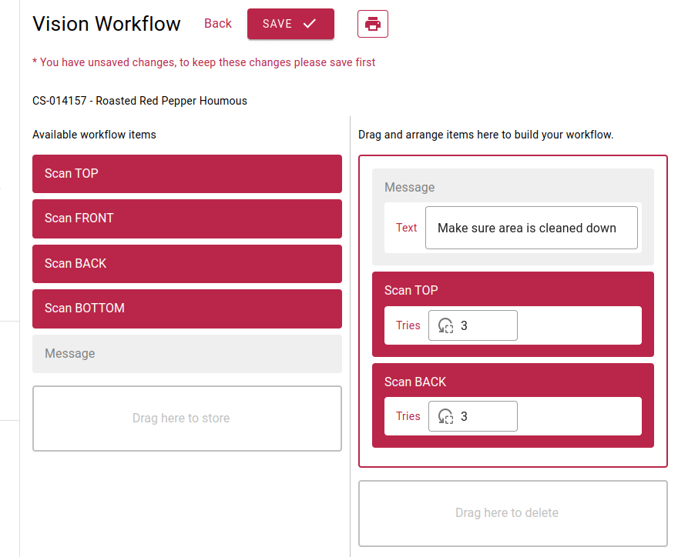Click the Vision Workflow page title
Screen dimensions: 688x557
pos(106,24)
